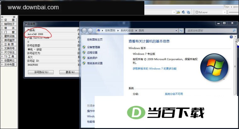Click the 许可协议(L) button
The height and width of the screenshot is (129, 239).
[41, 72]
